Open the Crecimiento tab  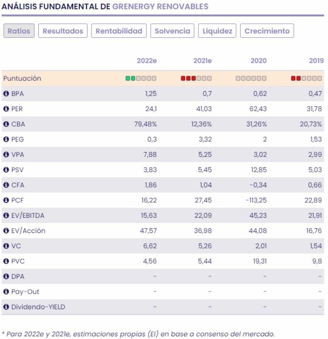267,31
